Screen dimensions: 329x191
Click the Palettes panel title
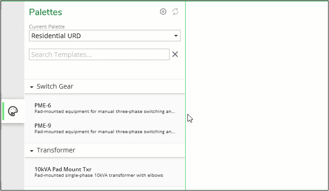pos(45,12)
